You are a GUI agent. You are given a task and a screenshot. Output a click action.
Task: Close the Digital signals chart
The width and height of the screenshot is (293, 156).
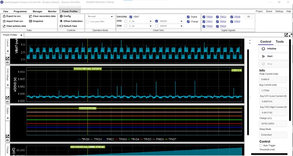(8, 118)
